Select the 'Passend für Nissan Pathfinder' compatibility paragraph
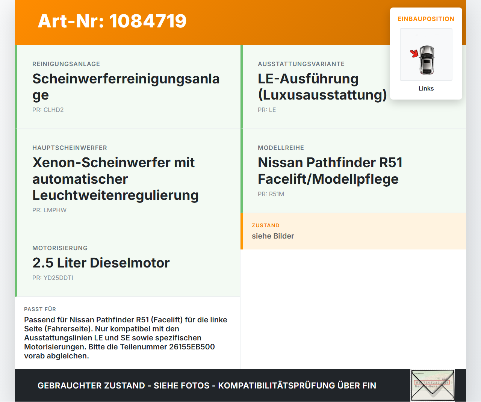The image size is (481, 402). (x=126, y=338)
